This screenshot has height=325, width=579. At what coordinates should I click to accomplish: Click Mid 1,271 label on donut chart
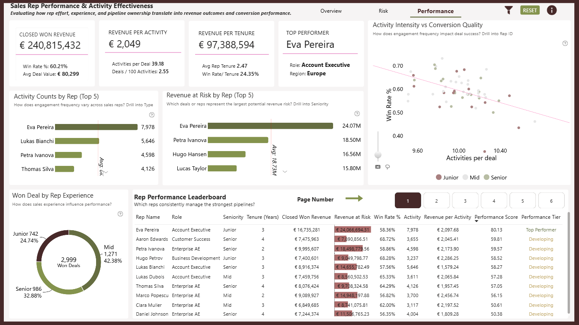110,251
